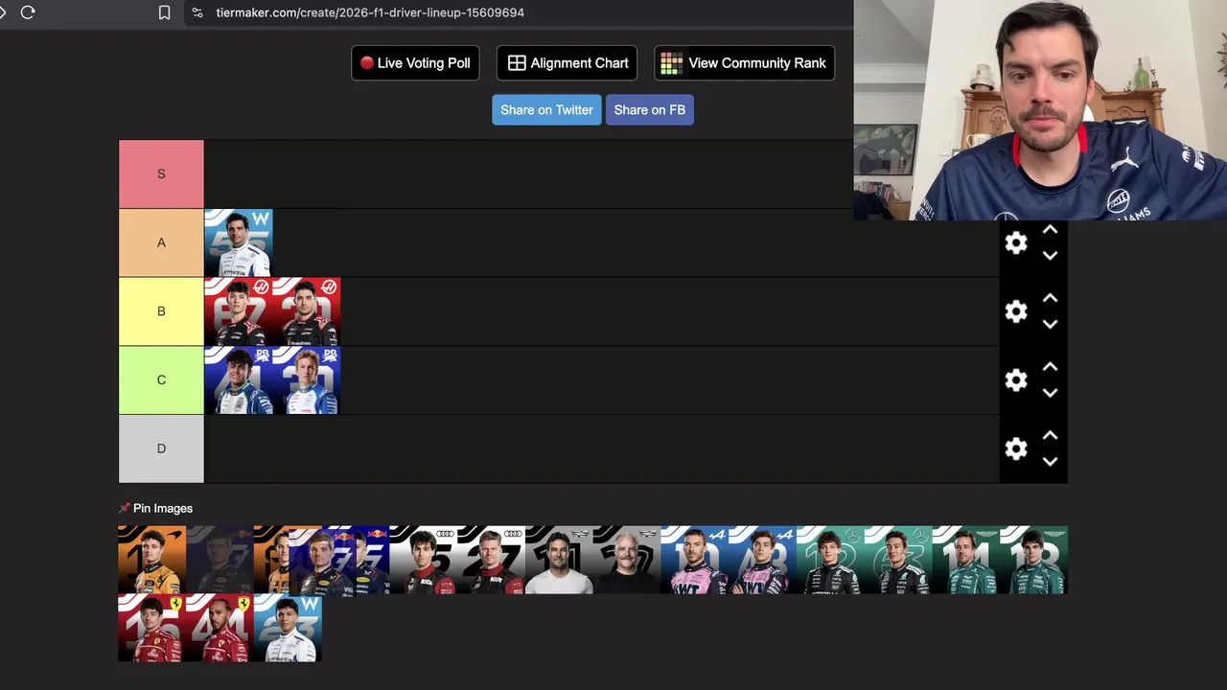1227x690 pixels.
Task: Select Ferrari number 44 driver card
Action: point(220,629)
